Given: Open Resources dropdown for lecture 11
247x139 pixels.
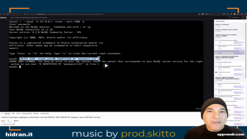Looking at the screenshot, I should pyautogui.click(x=239, y=86).
